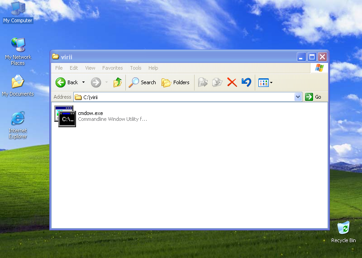The width and height of the screenshot is (362, 258).
Task: Open the Back history dropdown arrow
Action: pos(84,82)
